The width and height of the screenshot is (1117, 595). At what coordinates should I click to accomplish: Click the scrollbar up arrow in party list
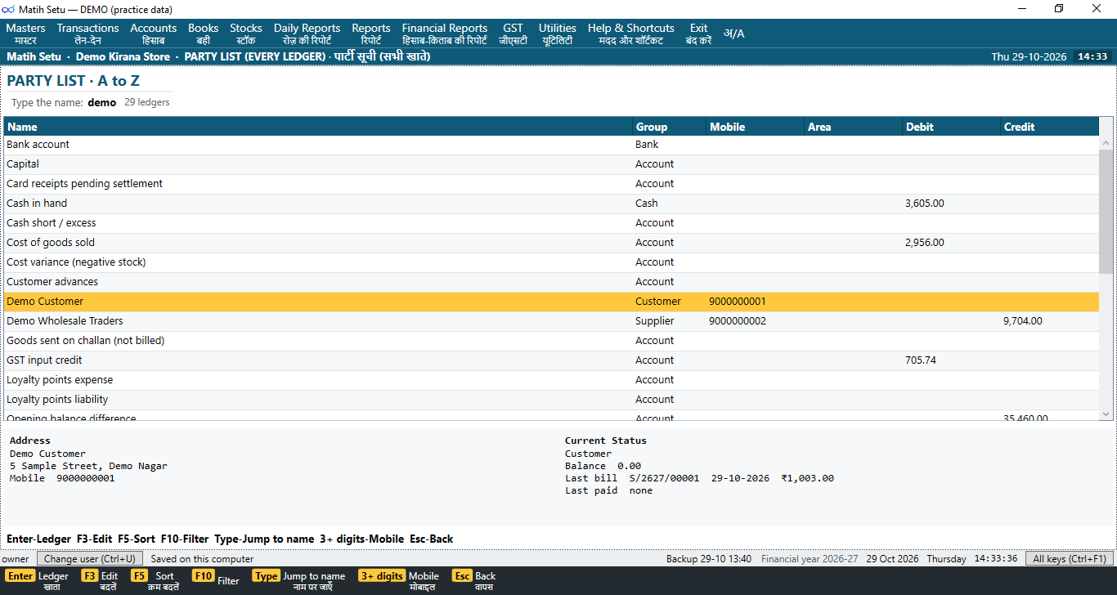click(x=1106, y=143)
